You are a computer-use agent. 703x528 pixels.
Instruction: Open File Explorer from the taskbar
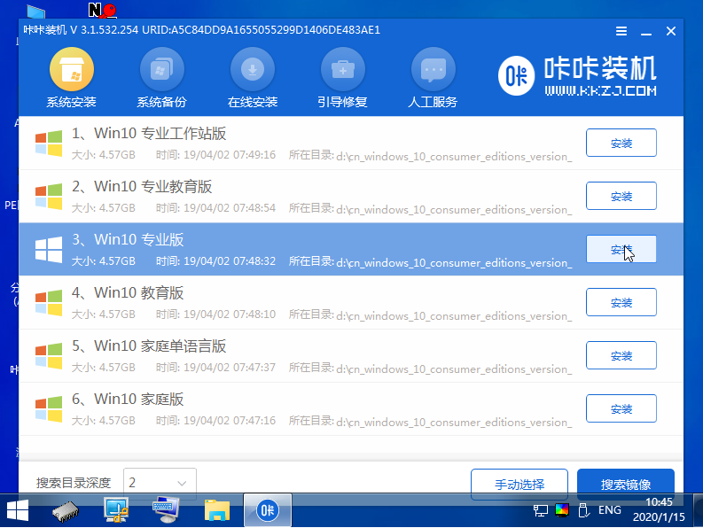(x=217, y=510)
